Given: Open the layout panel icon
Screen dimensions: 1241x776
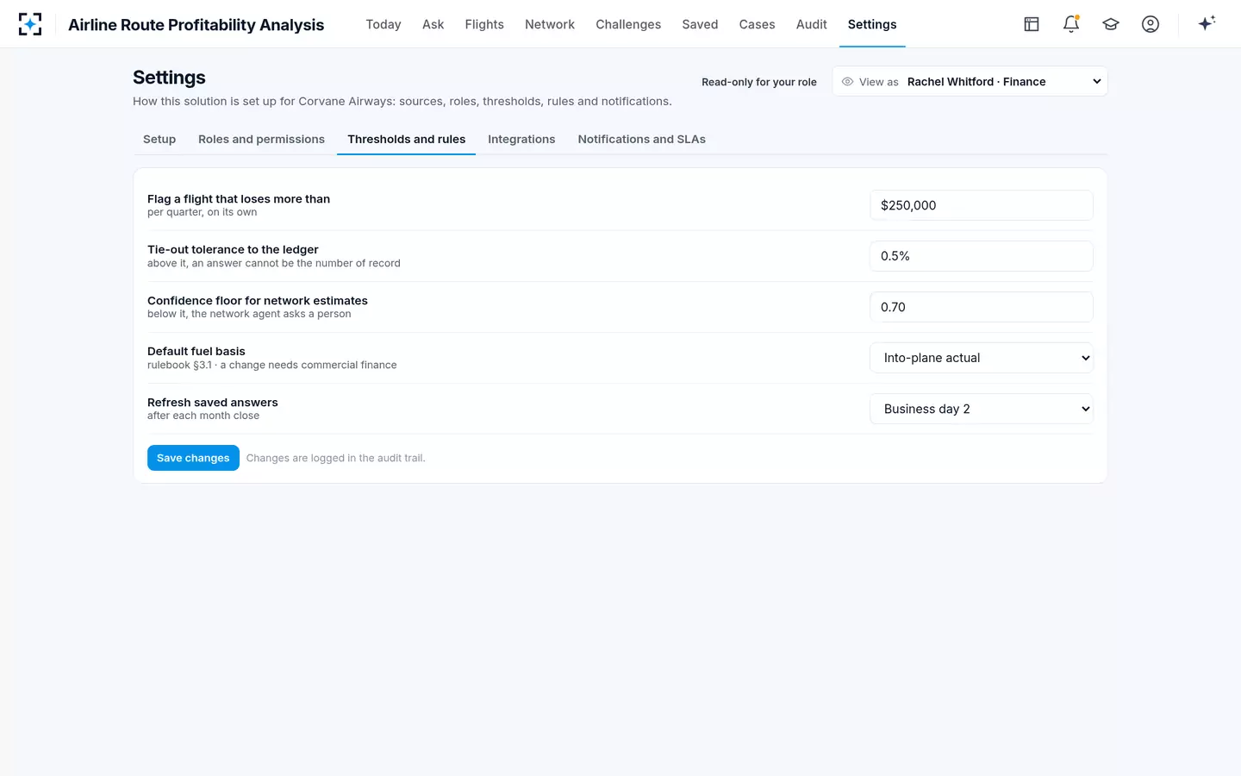Looking at the screenshot, I should (1032, 24).
